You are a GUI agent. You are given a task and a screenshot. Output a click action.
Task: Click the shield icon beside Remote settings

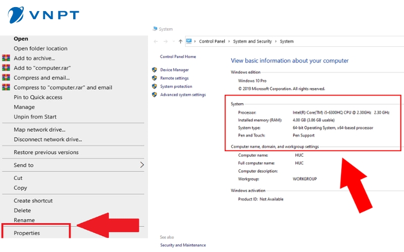coord(155,78)
